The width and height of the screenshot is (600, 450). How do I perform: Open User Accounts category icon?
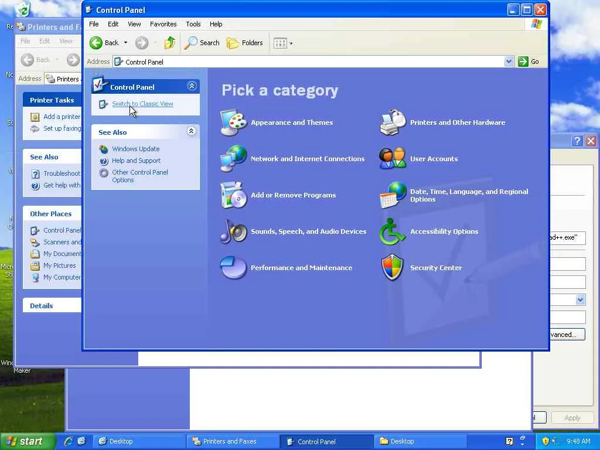(x=393, y=159)
